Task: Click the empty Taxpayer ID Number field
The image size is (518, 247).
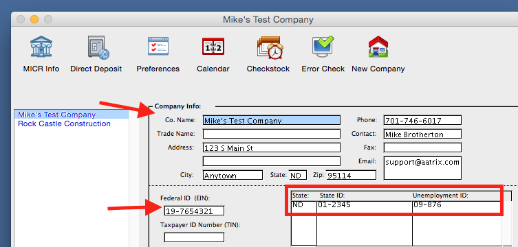Action: (x=194, y=237)
